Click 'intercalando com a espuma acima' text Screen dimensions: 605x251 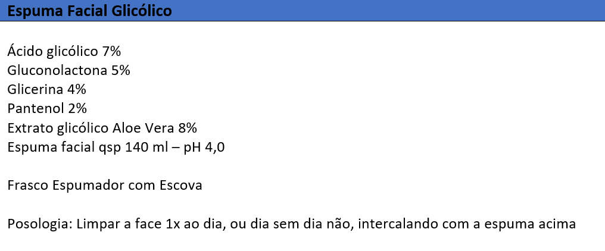[467, 224]
